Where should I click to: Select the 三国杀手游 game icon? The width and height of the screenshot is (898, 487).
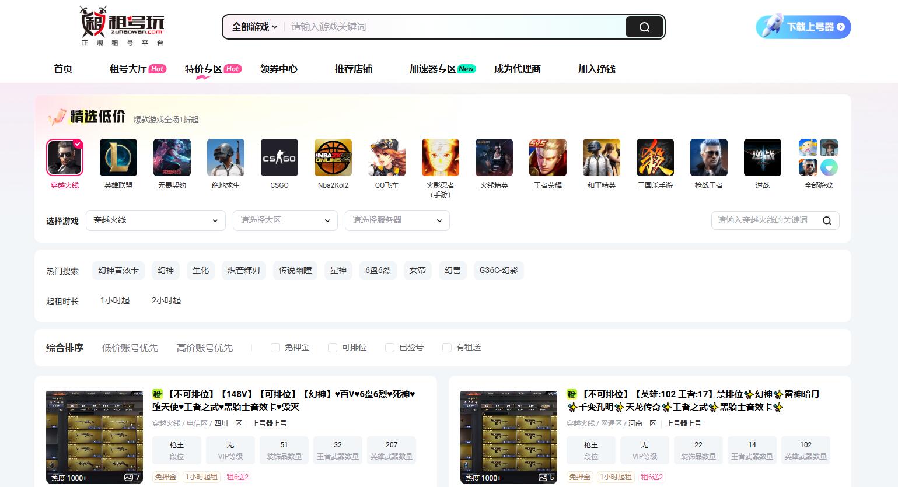(x=655, y=157)
